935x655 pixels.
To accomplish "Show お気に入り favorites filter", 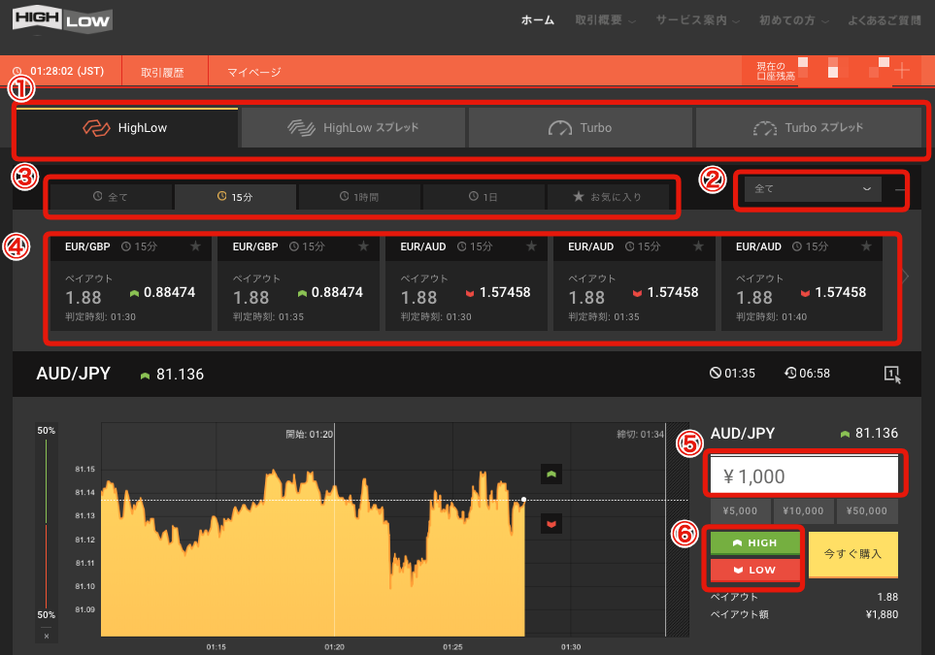I will (x=608, y=197).
